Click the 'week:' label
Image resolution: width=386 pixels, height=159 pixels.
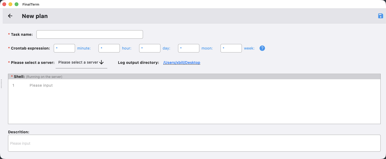pyautogui.click(x=249, y=48)
